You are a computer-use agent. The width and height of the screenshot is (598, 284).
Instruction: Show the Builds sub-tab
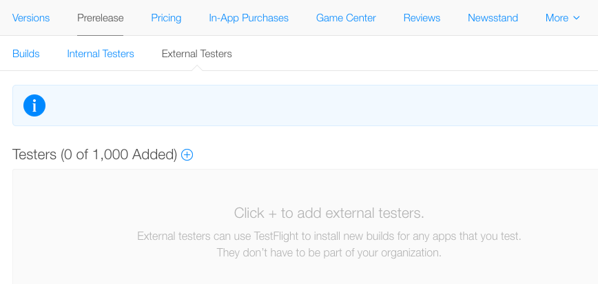point(26,54)
